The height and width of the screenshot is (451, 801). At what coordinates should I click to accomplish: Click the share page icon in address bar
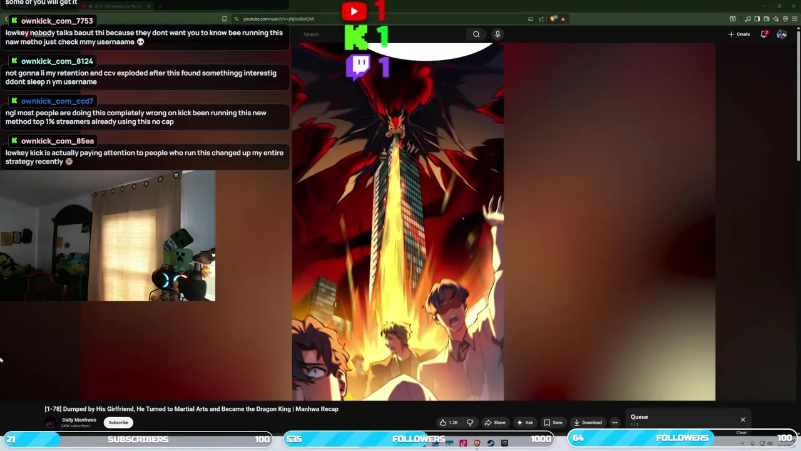[541, 19]
